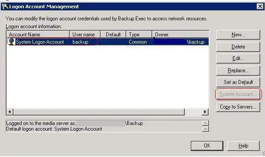This screenshot has height=157, width=265.
Task: Click the System Logon Account globe icon
Action: [11, 42]
